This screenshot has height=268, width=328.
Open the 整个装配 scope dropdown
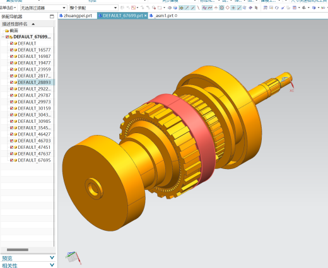93,8
